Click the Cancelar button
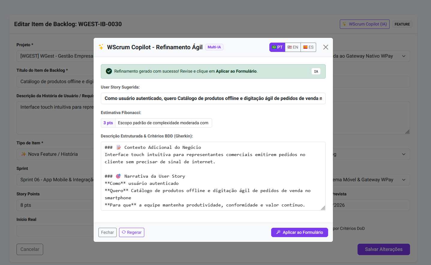Viewport: 431px width, 265px height. [30, 249]
